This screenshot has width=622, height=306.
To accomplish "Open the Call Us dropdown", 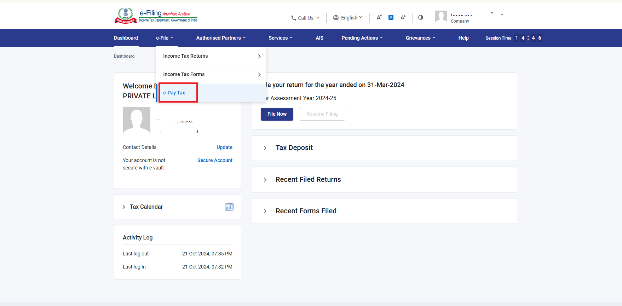I will point(306,18).
